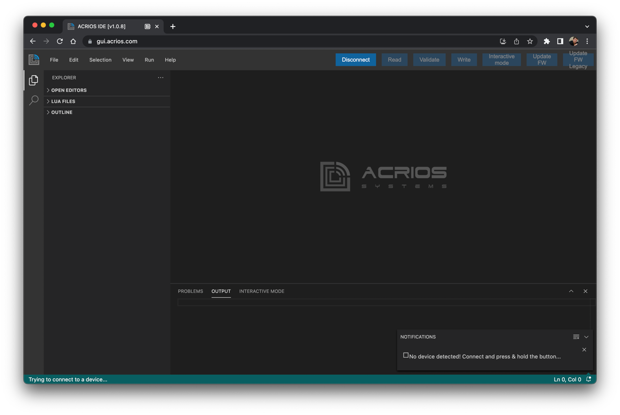The width and height of the screenshot is (620, 415).
Task: Click the browser Forward arrow
Action: 46,41
